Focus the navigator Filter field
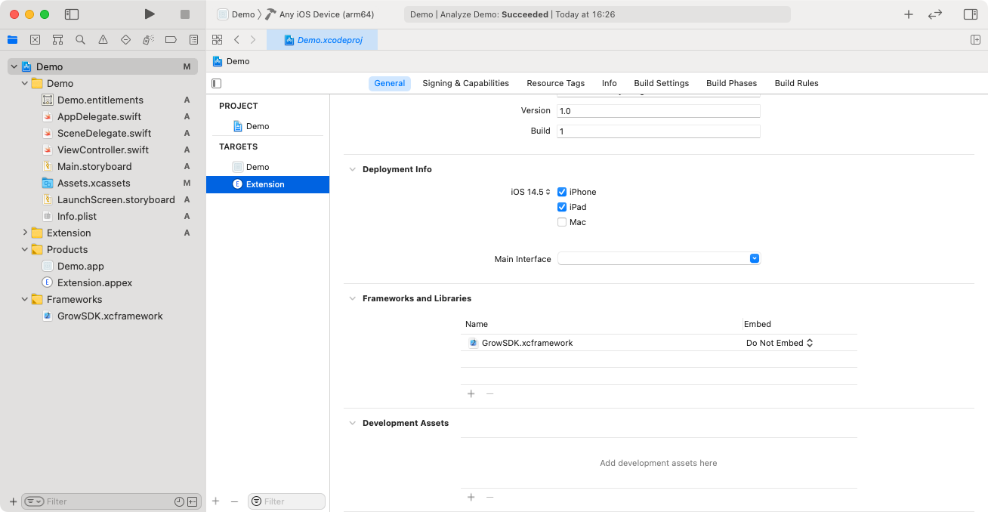This screenshot has width=988, height=512. point(110,501)
